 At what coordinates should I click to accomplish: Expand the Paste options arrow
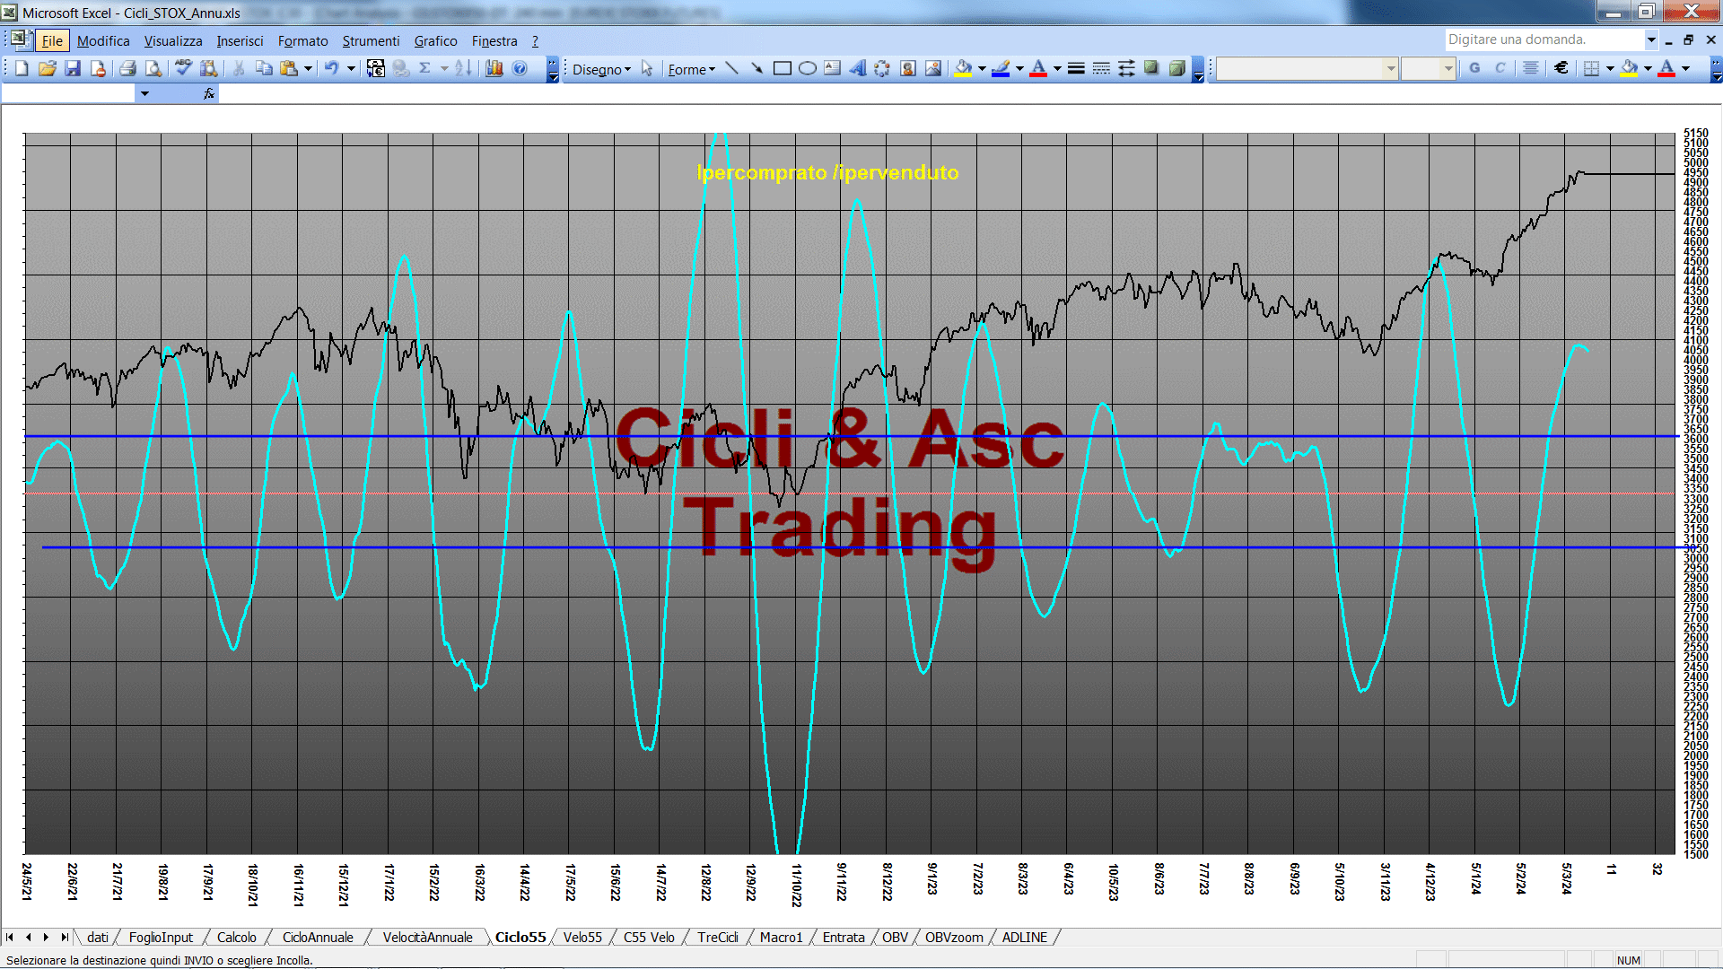pyautogui.click(x=308, y=69)
